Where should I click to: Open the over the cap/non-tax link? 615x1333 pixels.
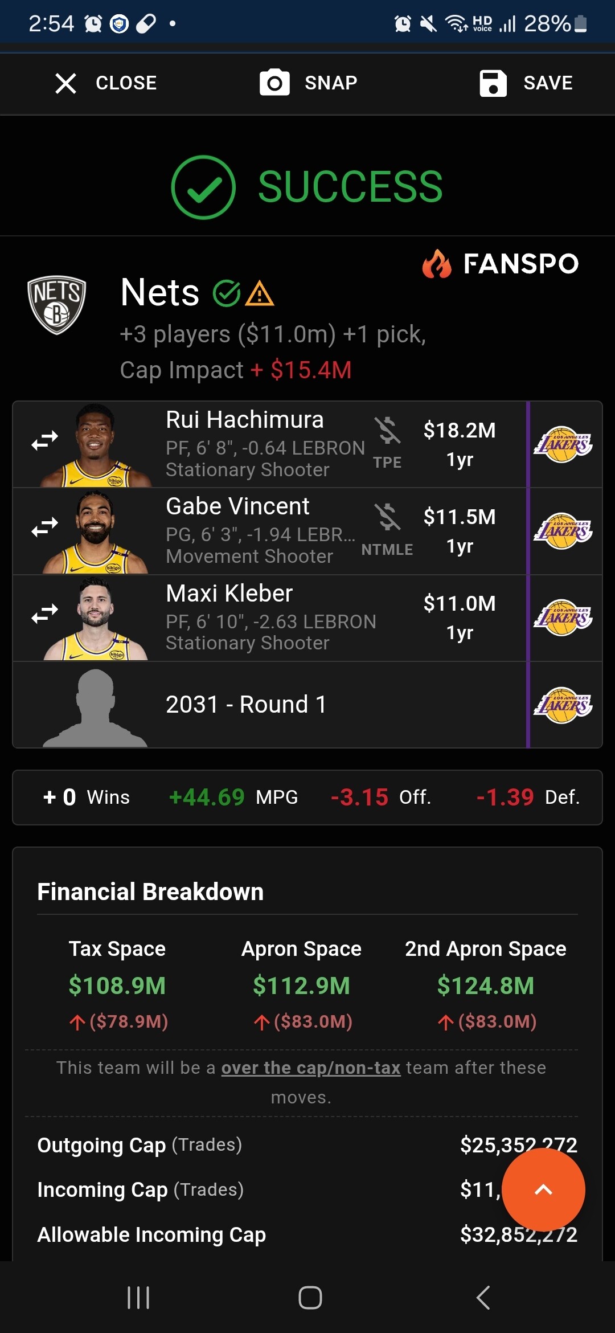coord(311,1068)
